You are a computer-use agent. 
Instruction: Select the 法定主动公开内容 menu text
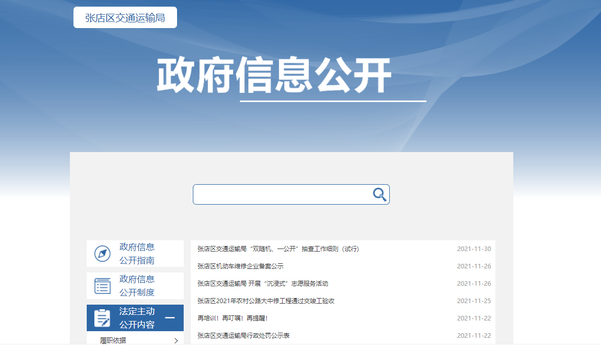click(137, 318)
